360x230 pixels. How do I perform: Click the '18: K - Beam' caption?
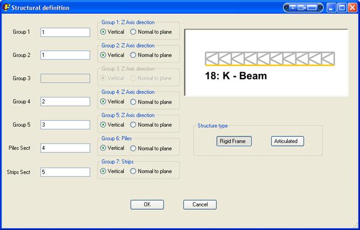pyautogui.click(x=236, y=76)
